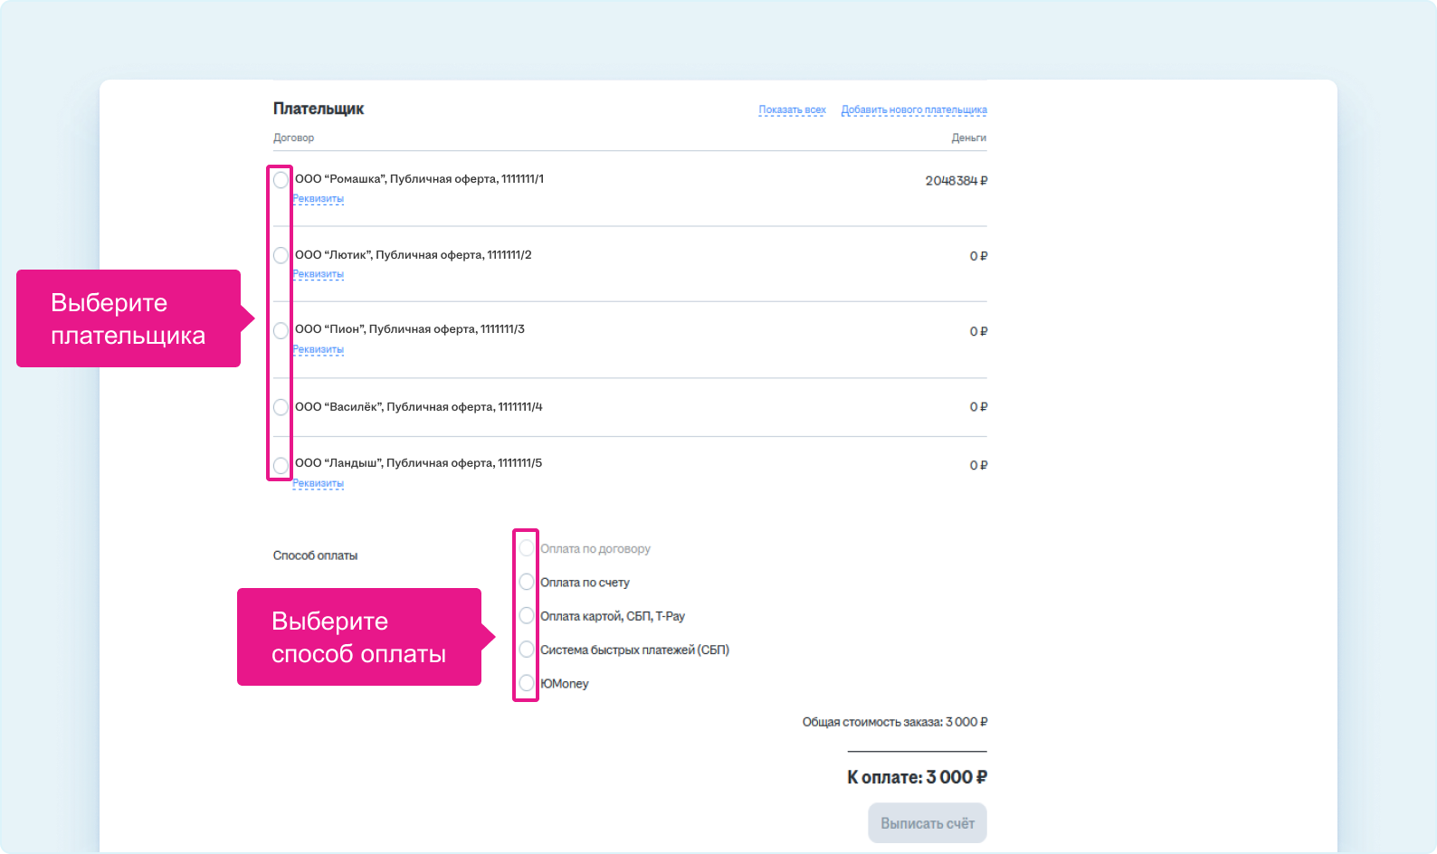Select ООО "Ландыш" payer radio button
The width and height of the screenshot is (1437, 854).
click(x=281, y=465)
